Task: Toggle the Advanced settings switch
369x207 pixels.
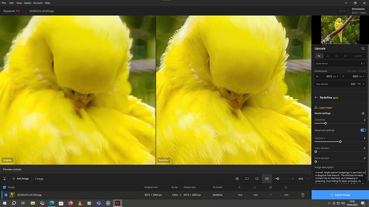Action: (363, 130)
